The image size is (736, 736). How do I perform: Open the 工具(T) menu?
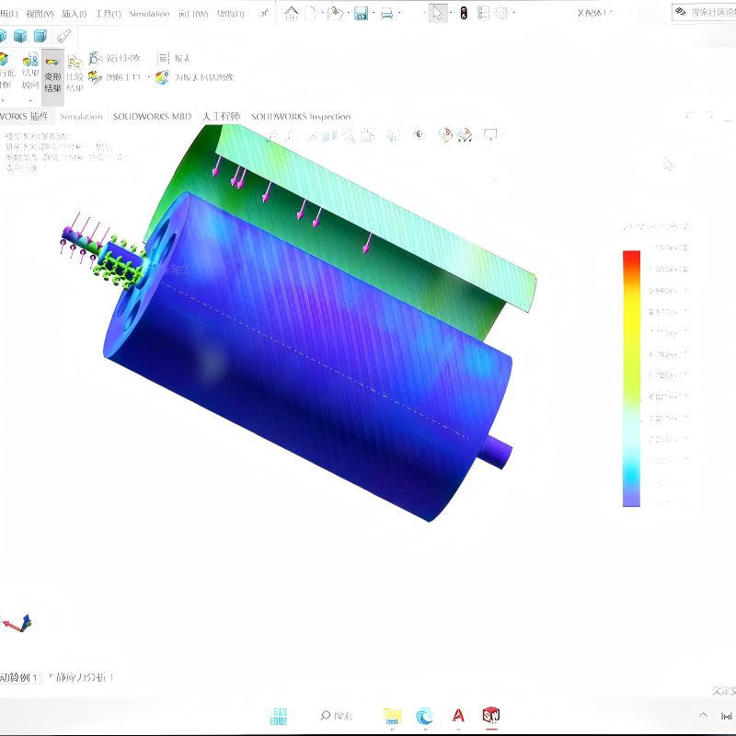109,14
